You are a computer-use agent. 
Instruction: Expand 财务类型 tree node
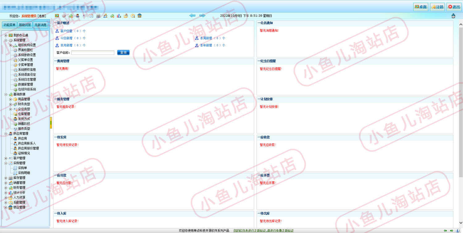10,104
